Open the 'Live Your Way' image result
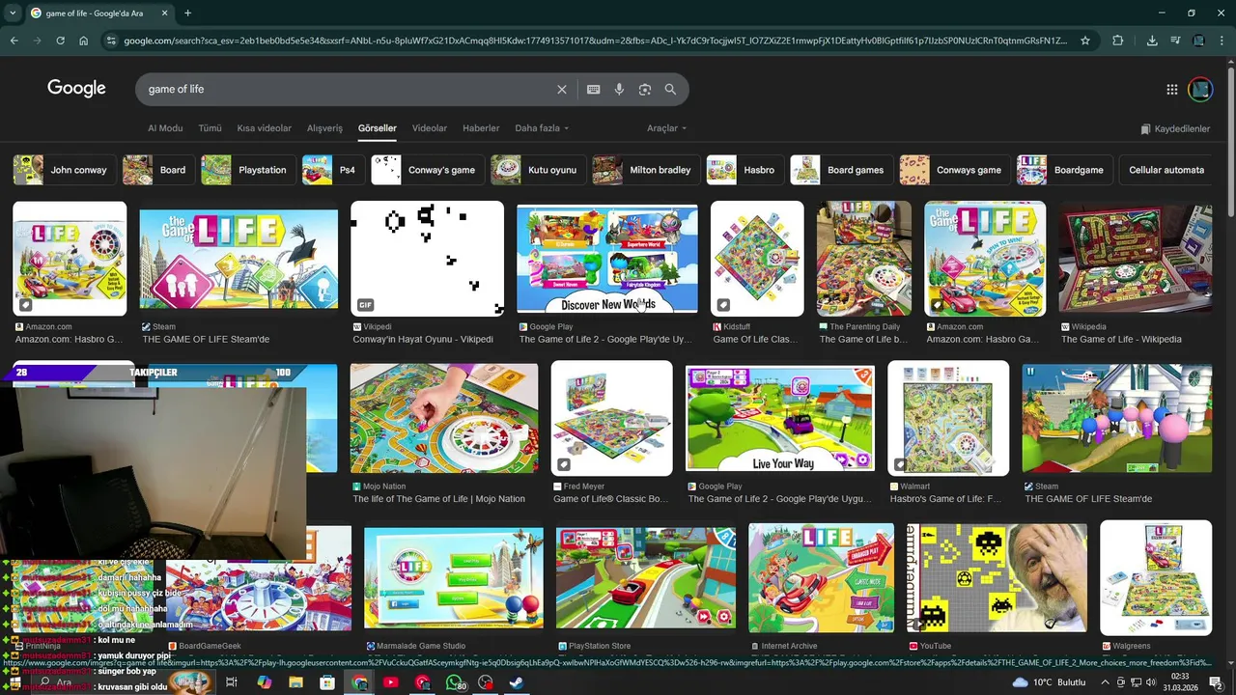The height and width of the screenshot is (695, 1236). [x=780, y=418]
